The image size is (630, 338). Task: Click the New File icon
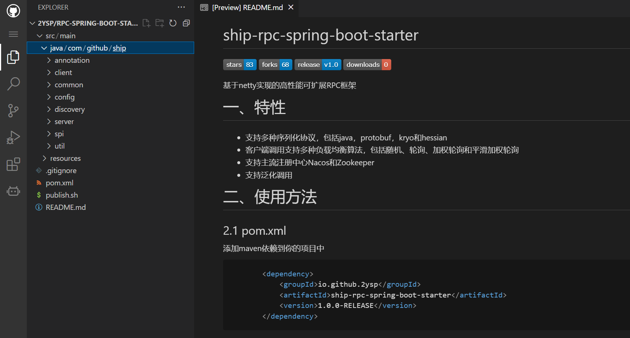[146, 23]
